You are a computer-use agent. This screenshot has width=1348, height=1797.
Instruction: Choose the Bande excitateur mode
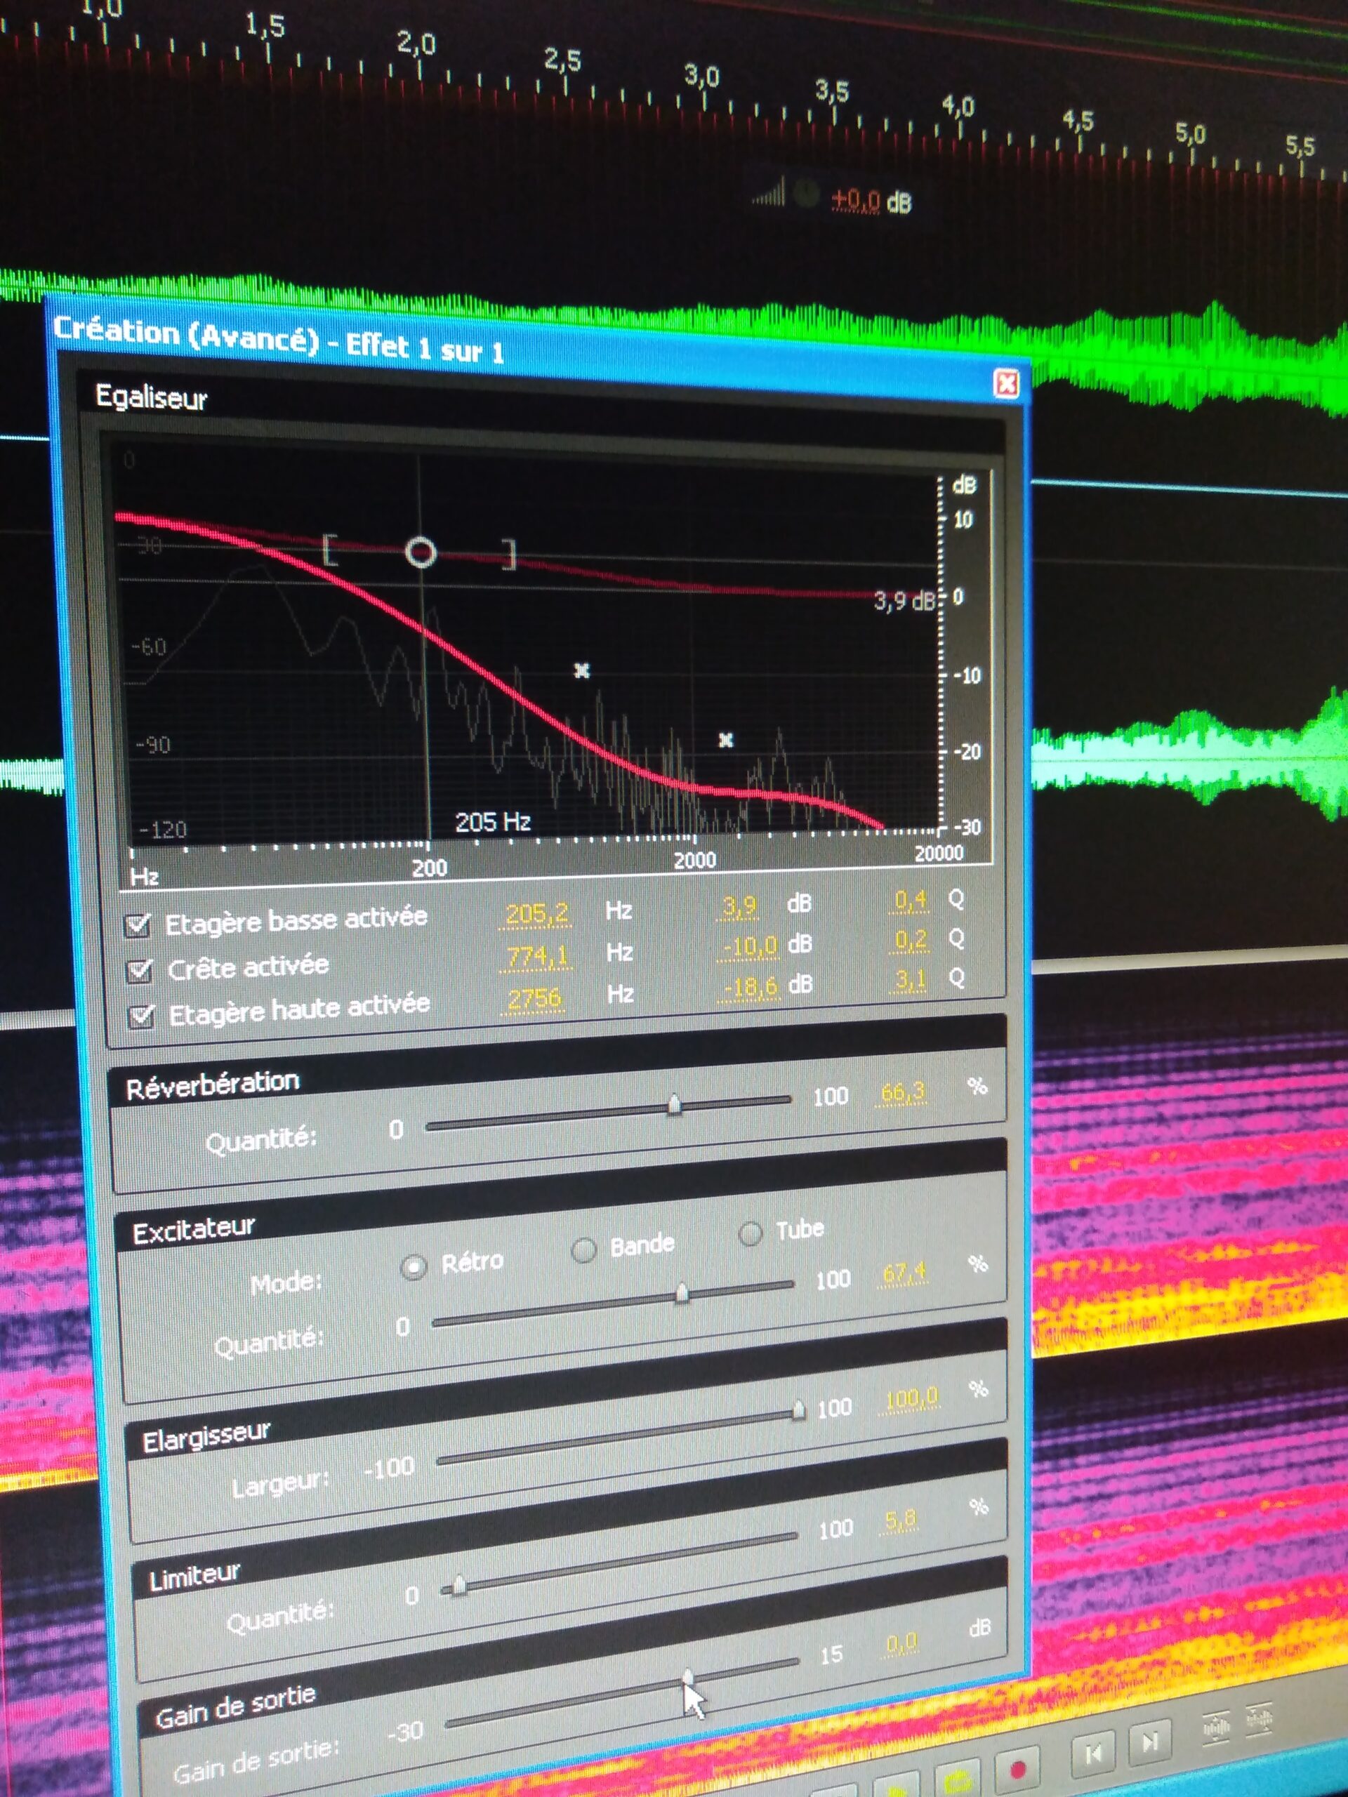click(x=583, y=1249)
